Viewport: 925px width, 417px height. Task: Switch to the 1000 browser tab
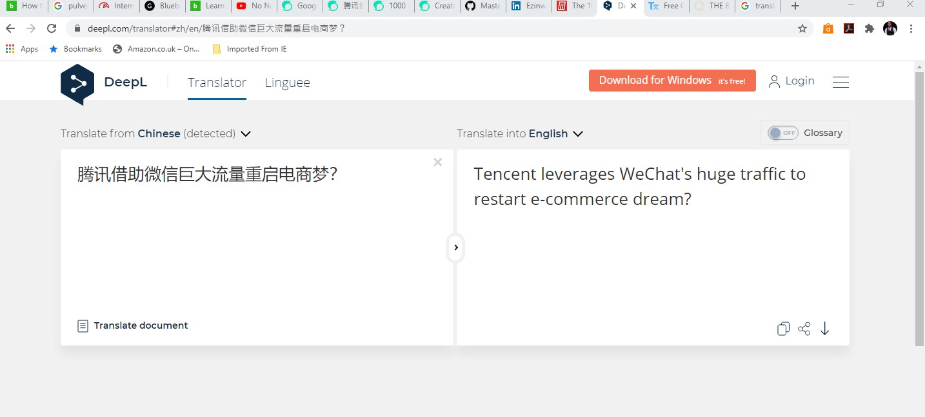(392, 6)
